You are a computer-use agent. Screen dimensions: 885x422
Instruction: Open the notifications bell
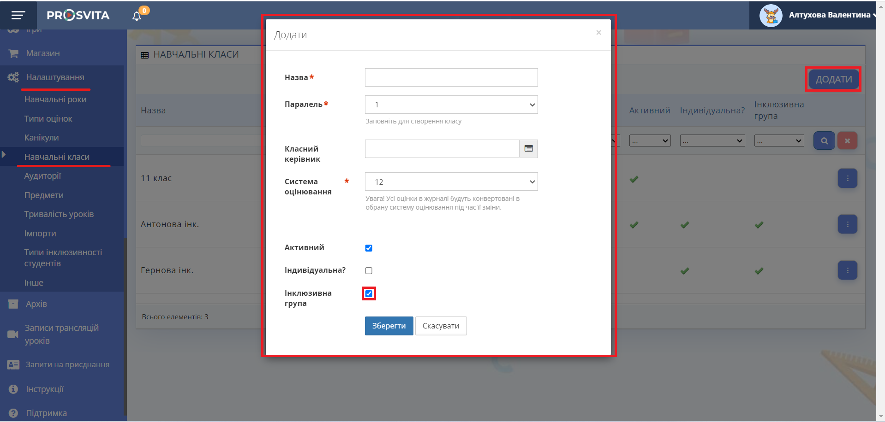(x=137, y=16)
